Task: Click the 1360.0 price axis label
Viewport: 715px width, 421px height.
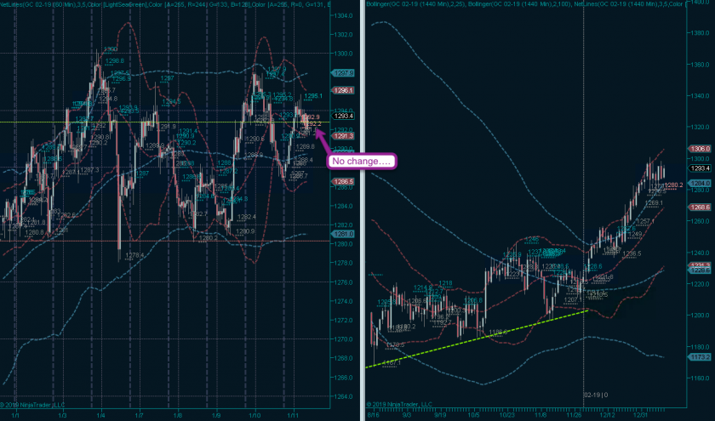Action: click(x=701, y=65)
